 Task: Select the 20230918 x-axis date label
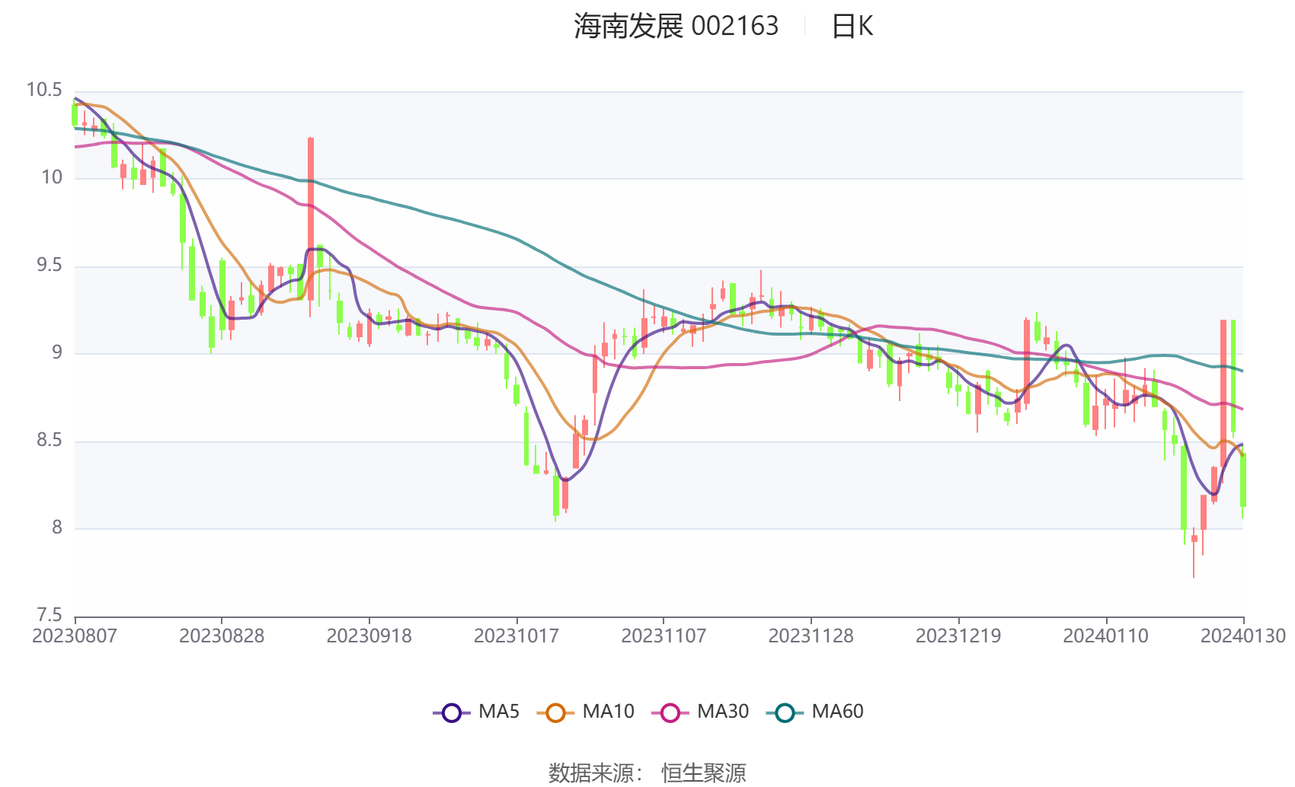click(369, 636)
